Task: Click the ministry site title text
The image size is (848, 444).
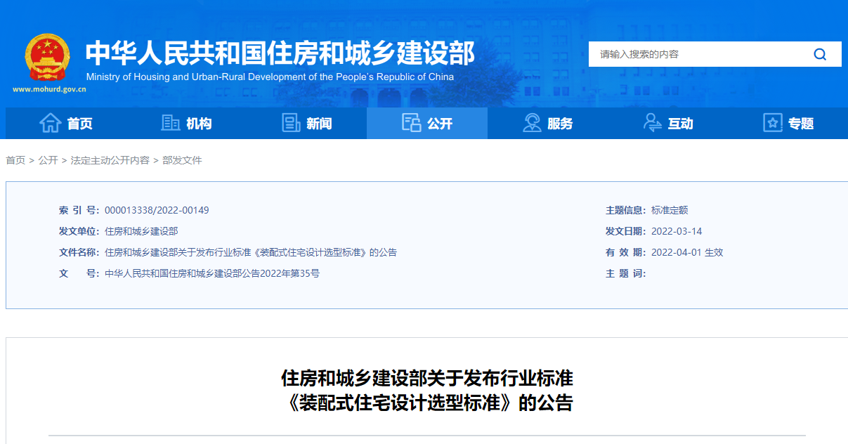Action: 280,53
